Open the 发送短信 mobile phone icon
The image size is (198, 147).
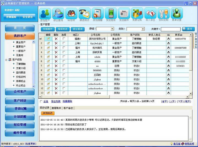click(111, 13)
